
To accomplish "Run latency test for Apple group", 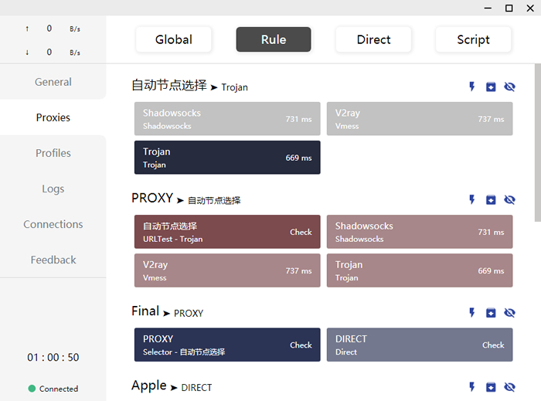I will (x=472, y=387).
